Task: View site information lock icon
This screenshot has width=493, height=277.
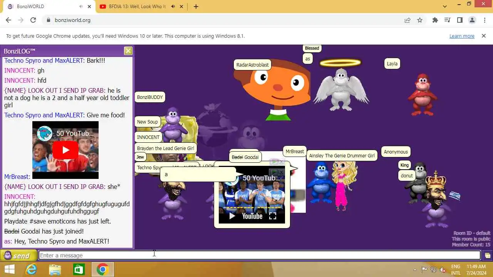Action: (x=49, y=20)
